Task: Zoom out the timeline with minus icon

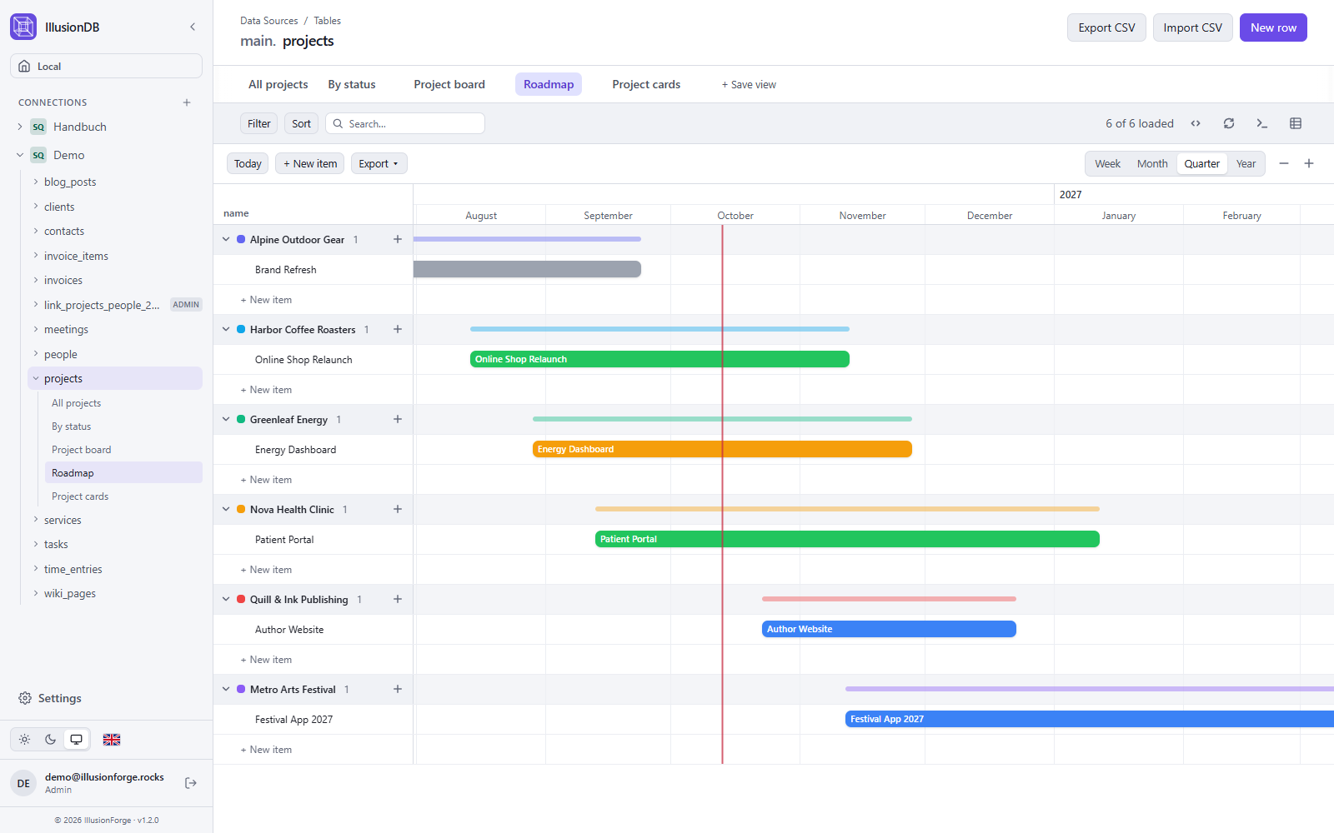Action: pyautogui.click(x=1284, y=163)
